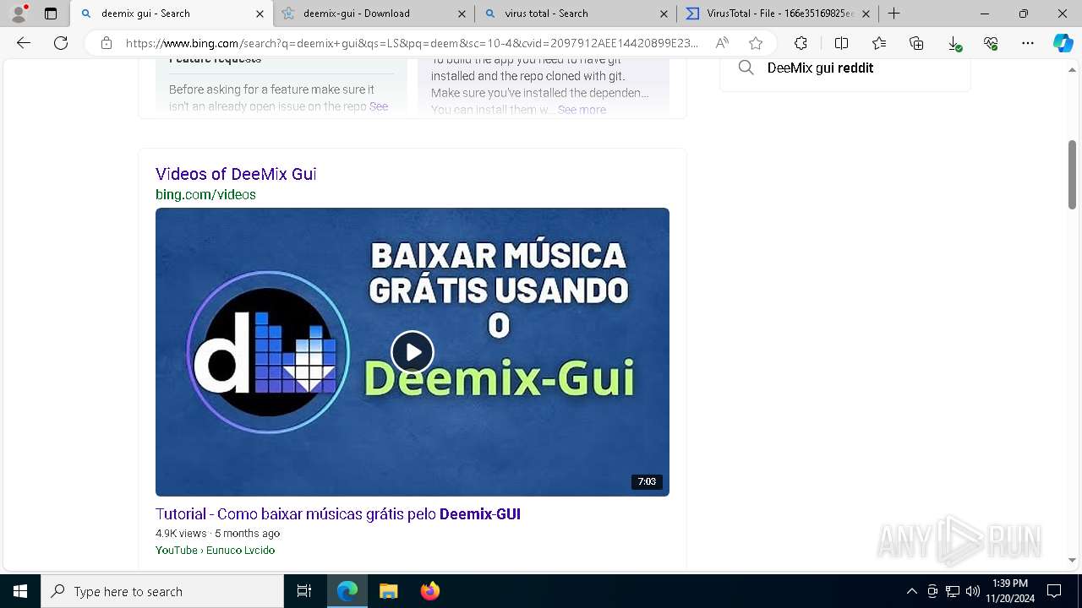Search related query DeeMix gui reddit
1082x608 pixels.
point(820,68)
